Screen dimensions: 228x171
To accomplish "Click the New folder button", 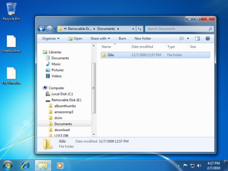I will [142, 38].
